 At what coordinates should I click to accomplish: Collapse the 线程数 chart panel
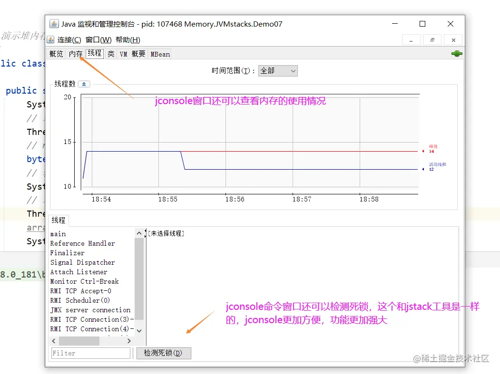(84, 84)
